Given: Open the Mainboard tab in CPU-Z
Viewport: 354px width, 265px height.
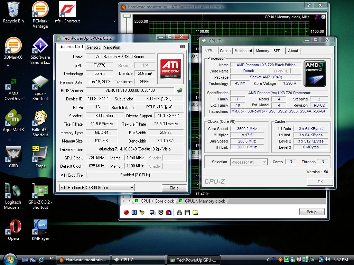Looking at the screenshot, I should (x=243, y=51).
